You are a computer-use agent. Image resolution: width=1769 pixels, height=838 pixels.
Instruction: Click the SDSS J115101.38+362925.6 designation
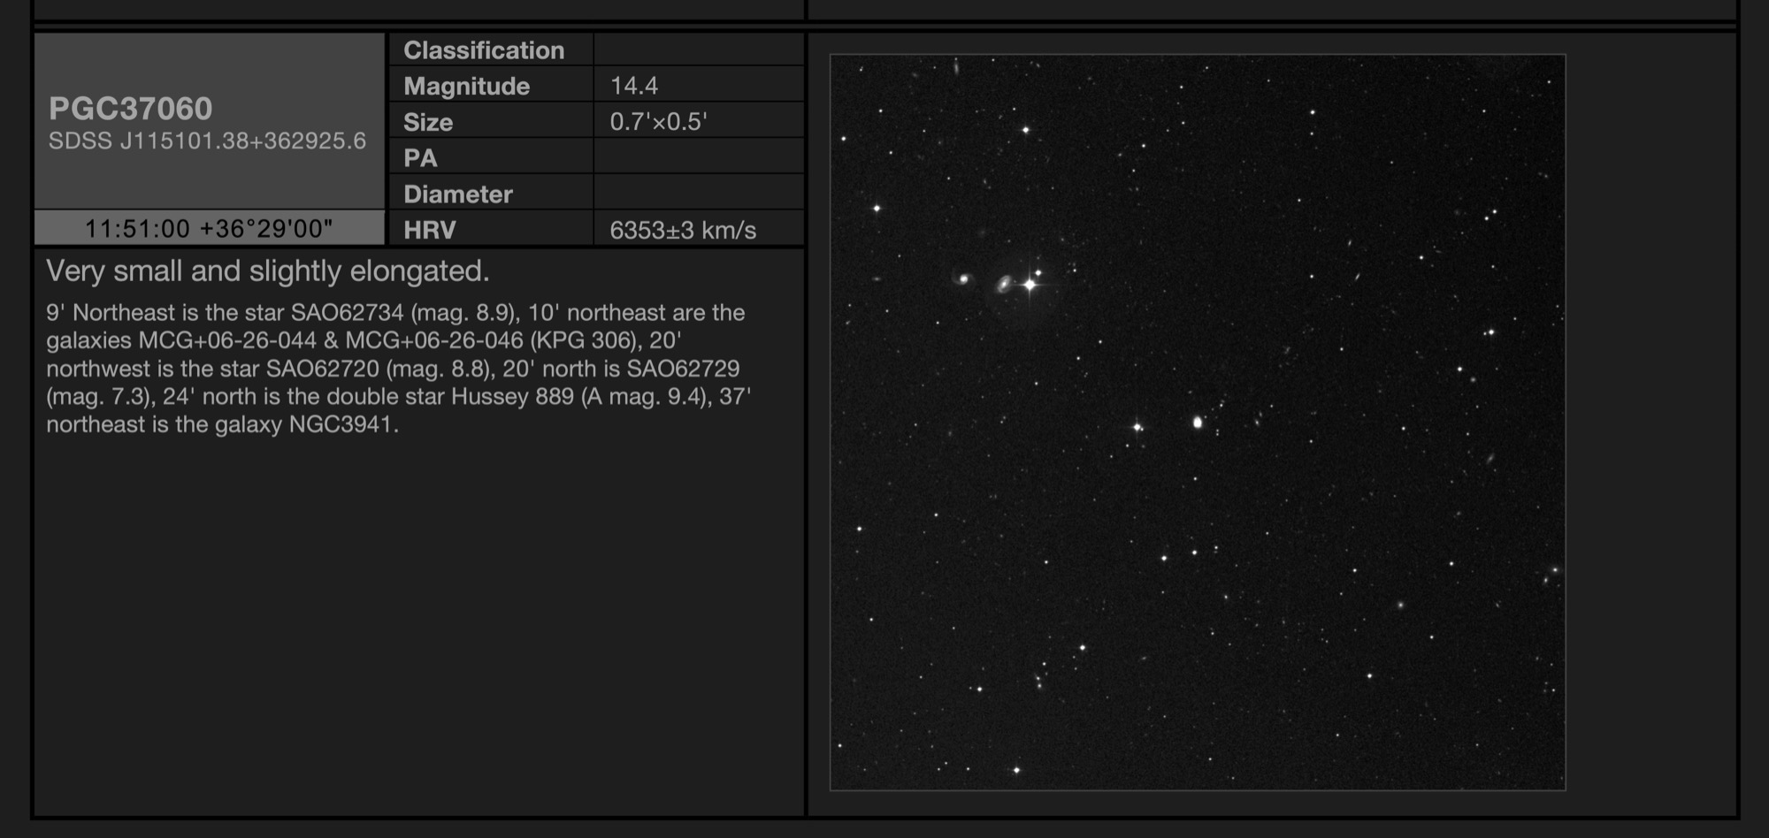tap(210, 141)
